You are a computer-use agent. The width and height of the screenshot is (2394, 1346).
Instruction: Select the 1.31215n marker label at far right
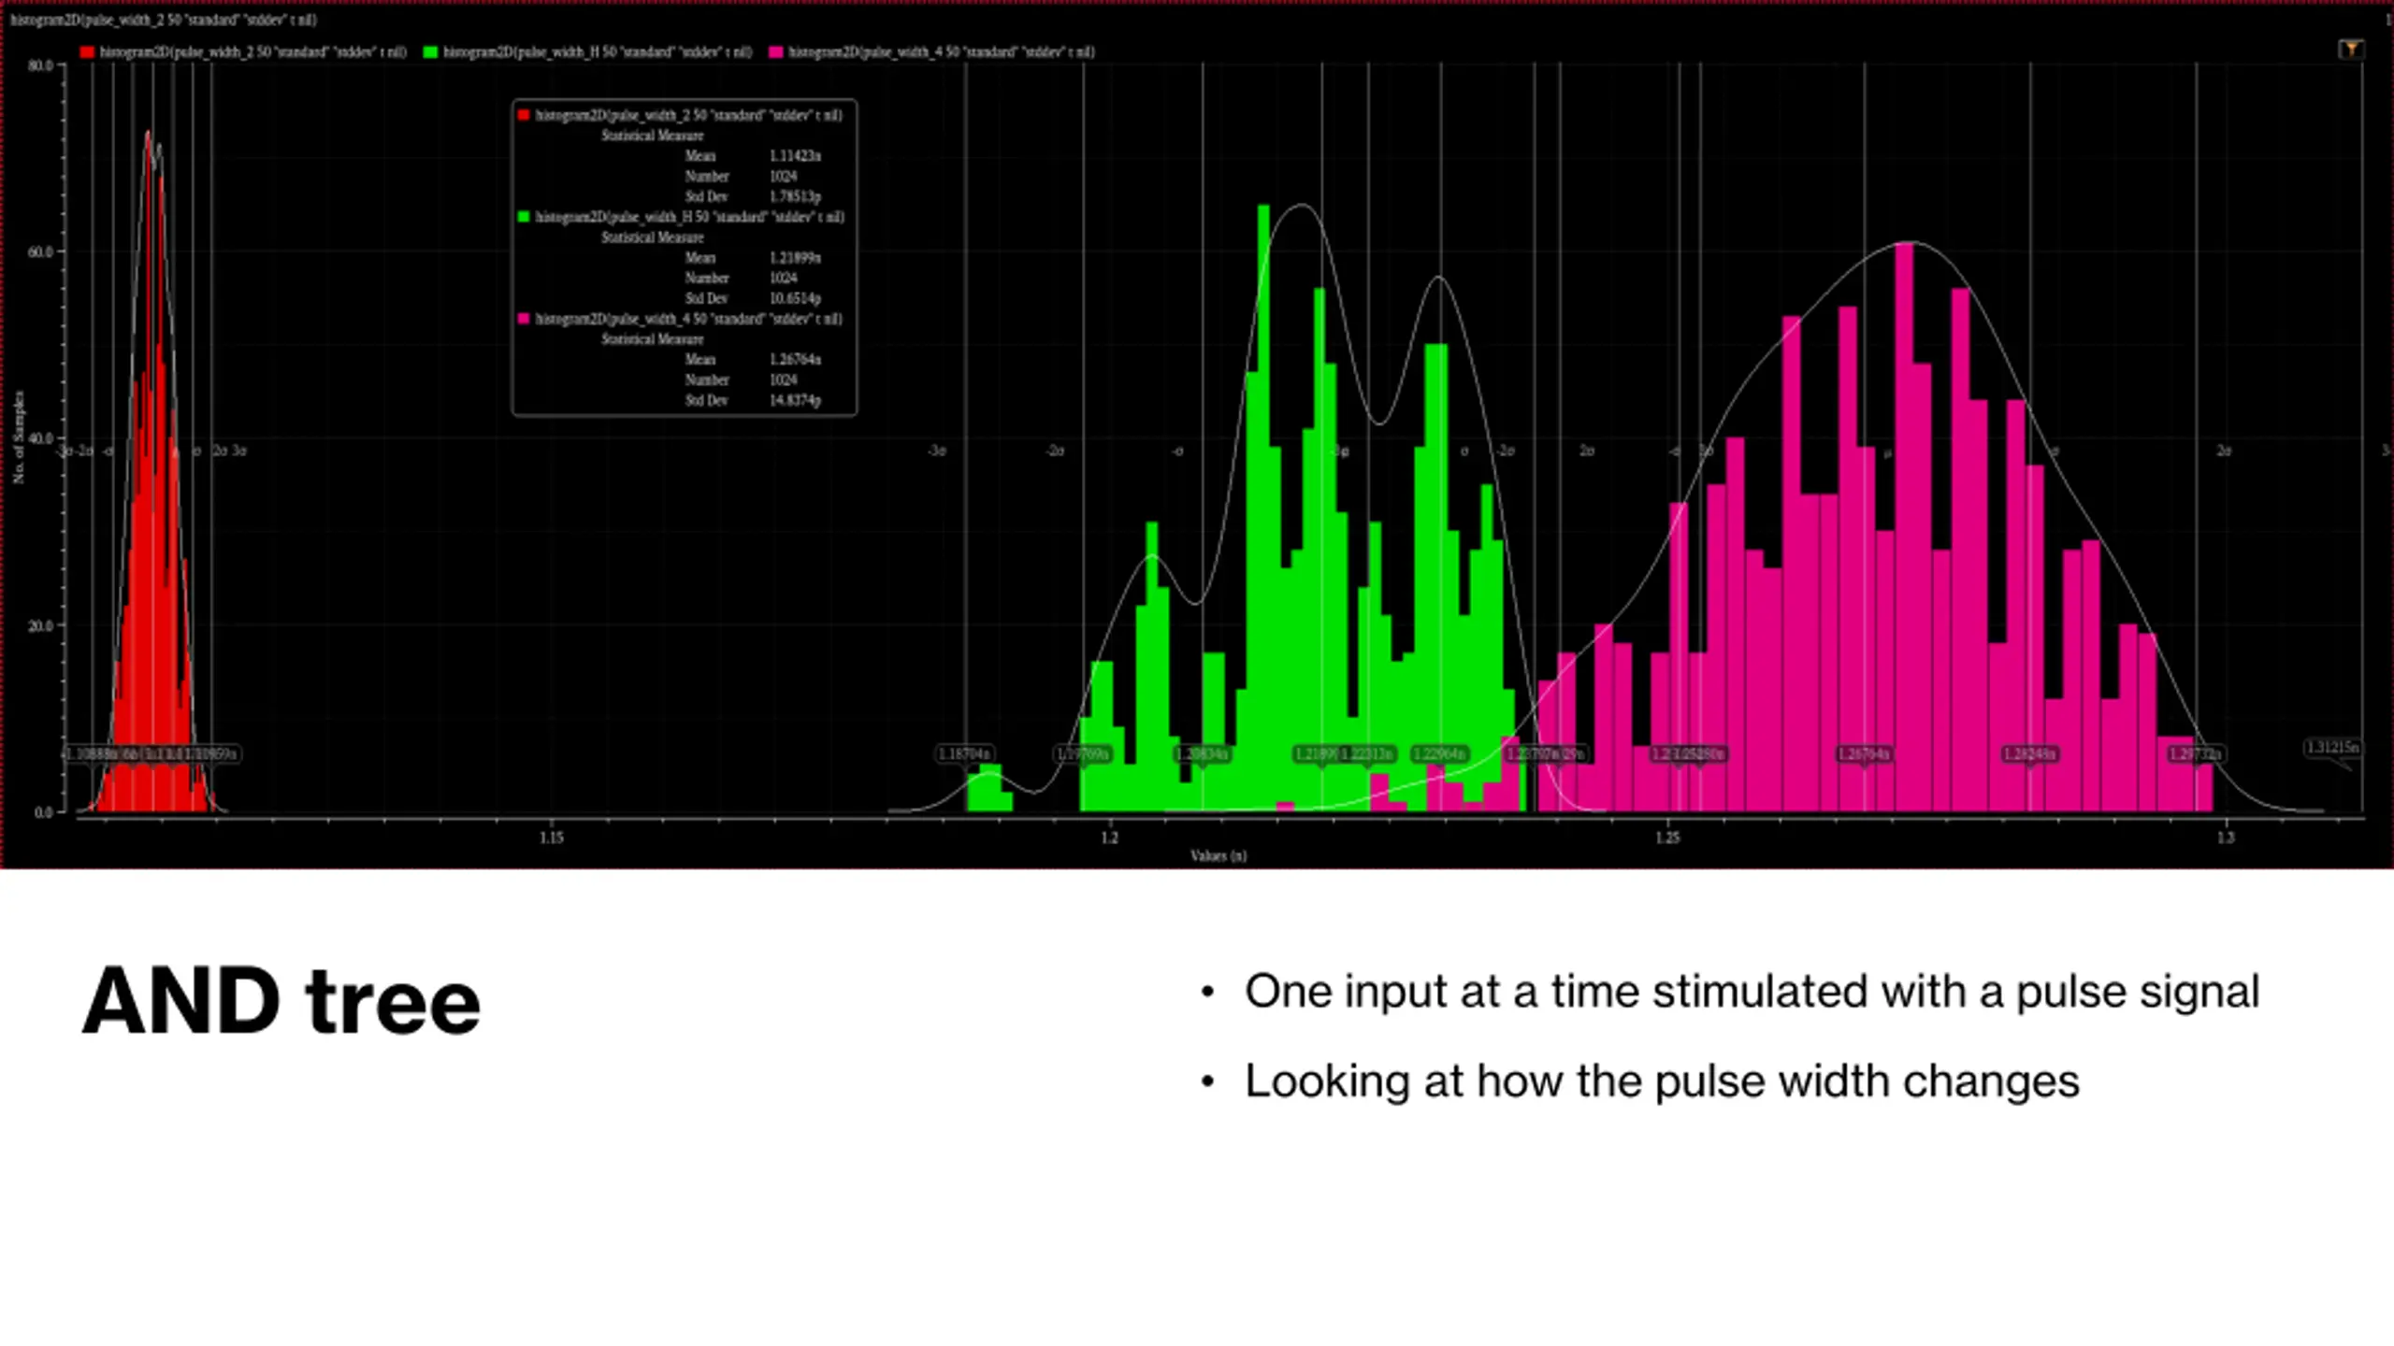pos(2332,748)
